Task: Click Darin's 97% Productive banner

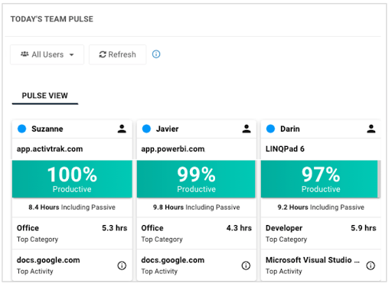Action: tap(319, 179)
